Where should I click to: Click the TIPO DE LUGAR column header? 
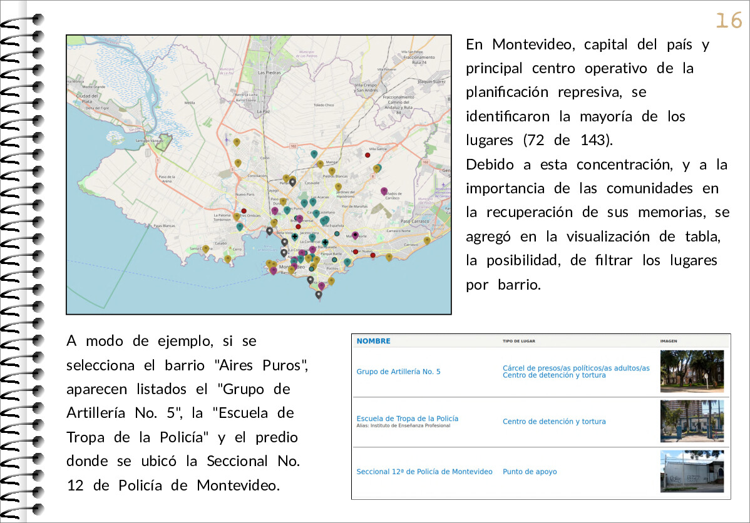[518, 342]
